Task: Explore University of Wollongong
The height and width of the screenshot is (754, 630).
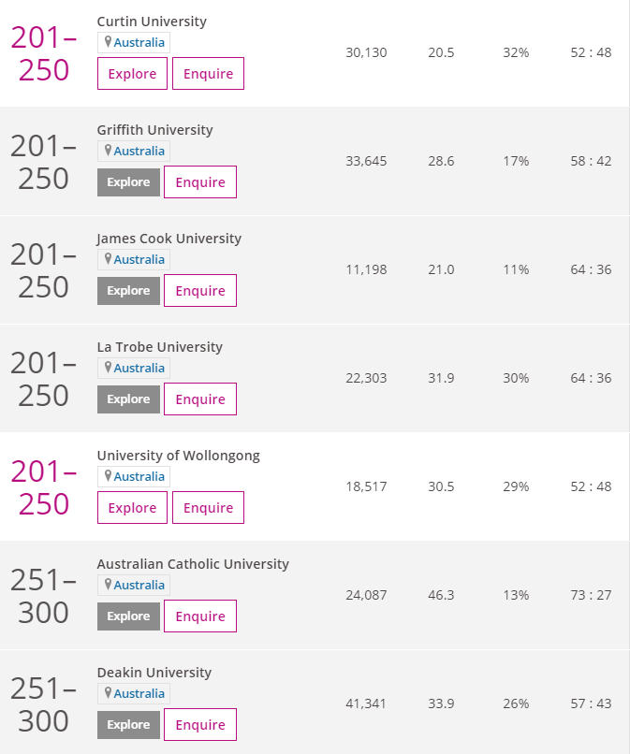Action: pyautogui.click(x=132, y=507)
